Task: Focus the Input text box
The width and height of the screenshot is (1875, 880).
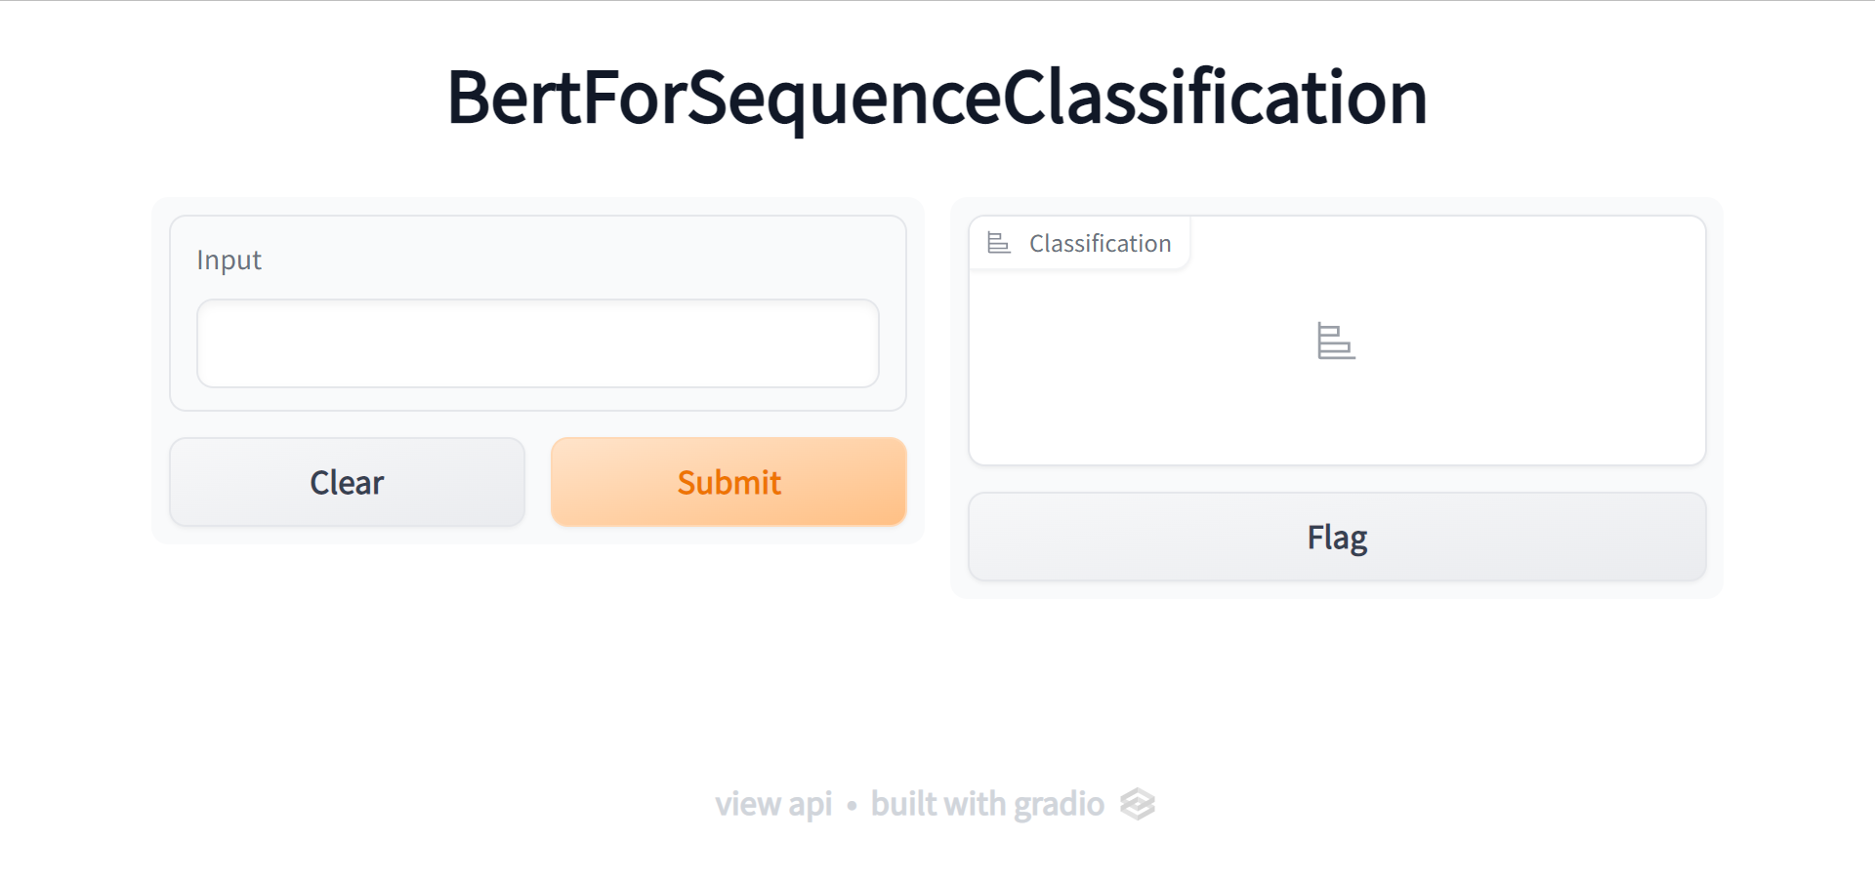Action: click(537, 343)
